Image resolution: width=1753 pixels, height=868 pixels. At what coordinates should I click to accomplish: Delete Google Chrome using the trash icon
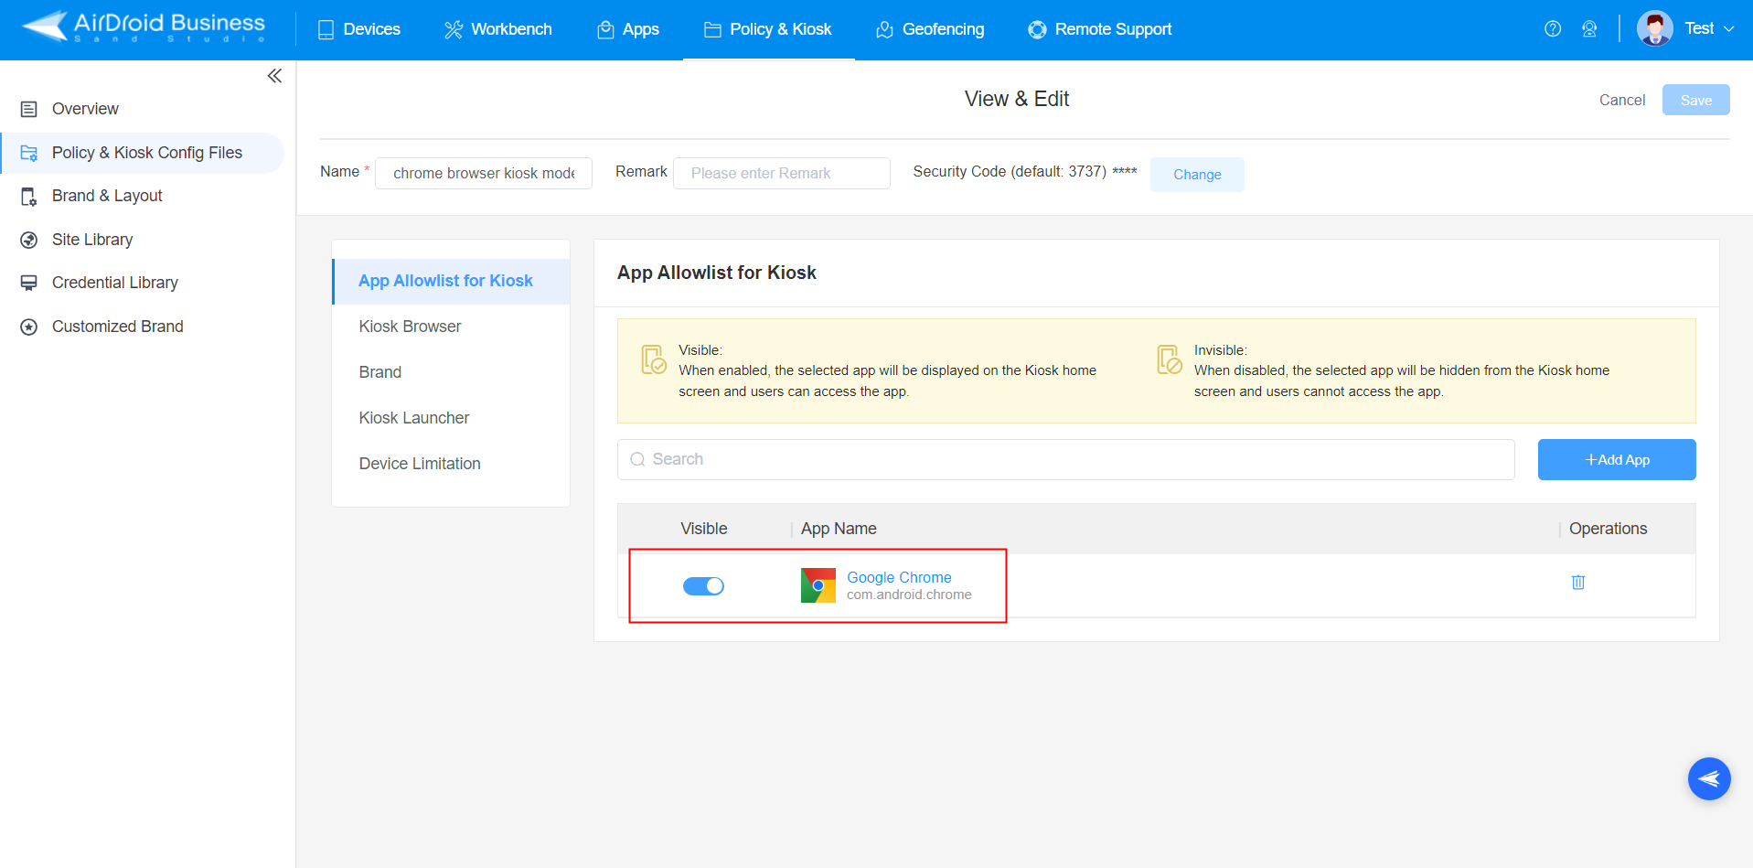pos(1577,582)
